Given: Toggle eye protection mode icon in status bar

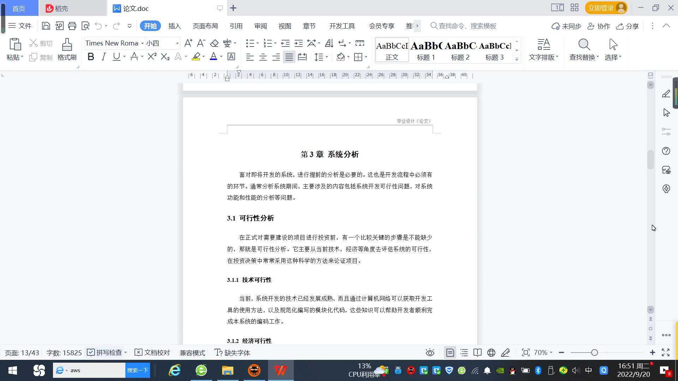Looking at the screenshot, I should click(430, 352).
